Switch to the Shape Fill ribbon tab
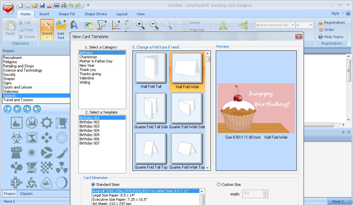Image resolution: width=353 pixels, height=205 pixels. (66, 14)
